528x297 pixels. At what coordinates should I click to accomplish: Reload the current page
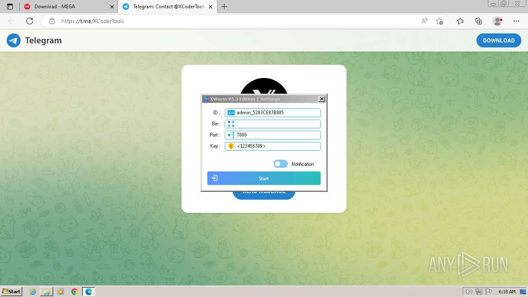click(30, 21)
